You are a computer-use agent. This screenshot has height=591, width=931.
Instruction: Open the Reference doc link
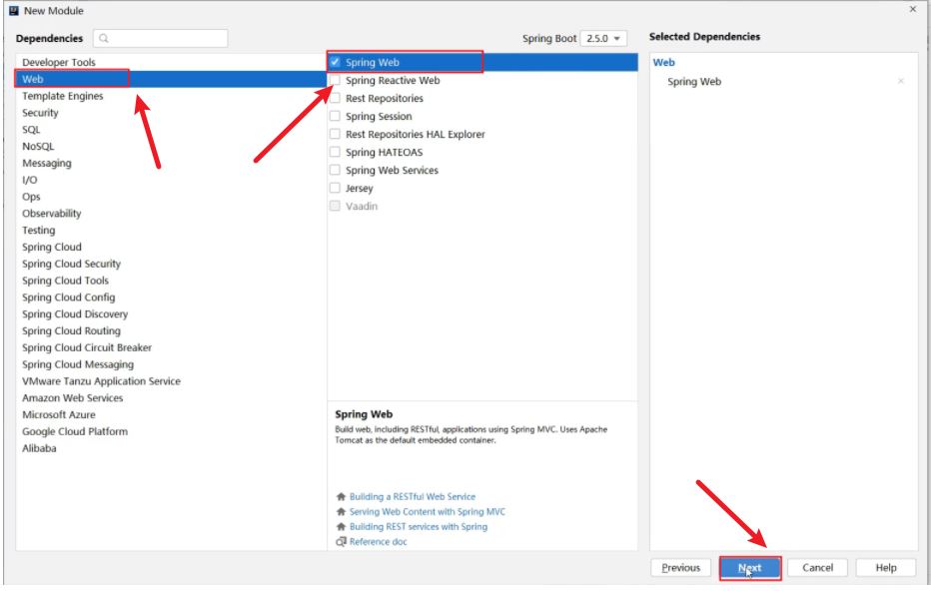pyautogui.click(x=378, y=542)
